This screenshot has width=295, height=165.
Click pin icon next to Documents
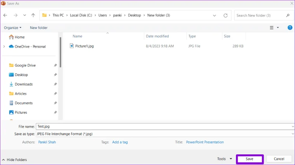click(x=55, y=103)
